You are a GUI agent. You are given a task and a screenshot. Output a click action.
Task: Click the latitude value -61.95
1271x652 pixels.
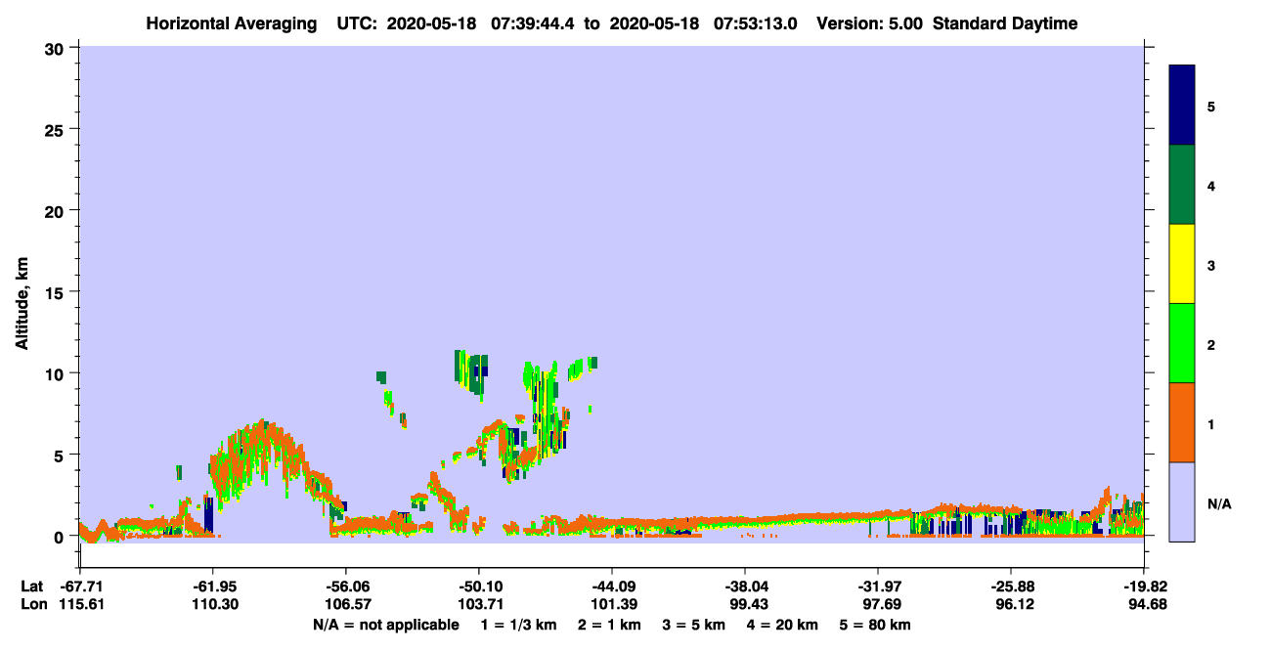pos(212,587)
